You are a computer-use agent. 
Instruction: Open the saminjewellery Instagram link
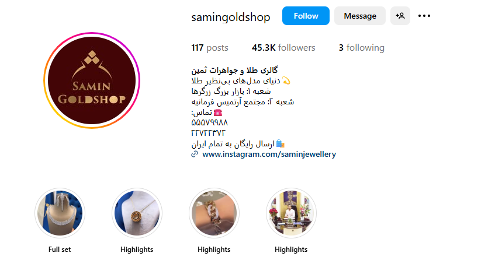coord(269,154)
